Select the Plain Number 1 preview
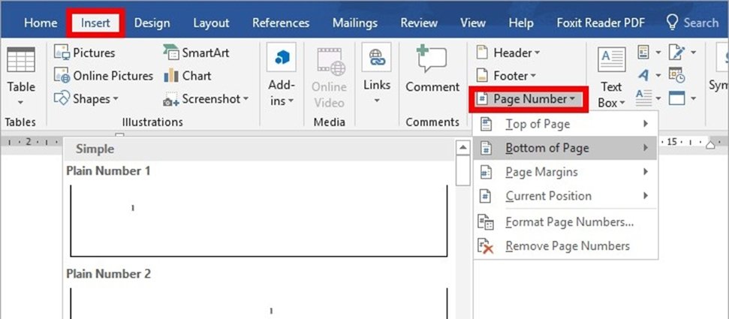 (x=258, y=221)
